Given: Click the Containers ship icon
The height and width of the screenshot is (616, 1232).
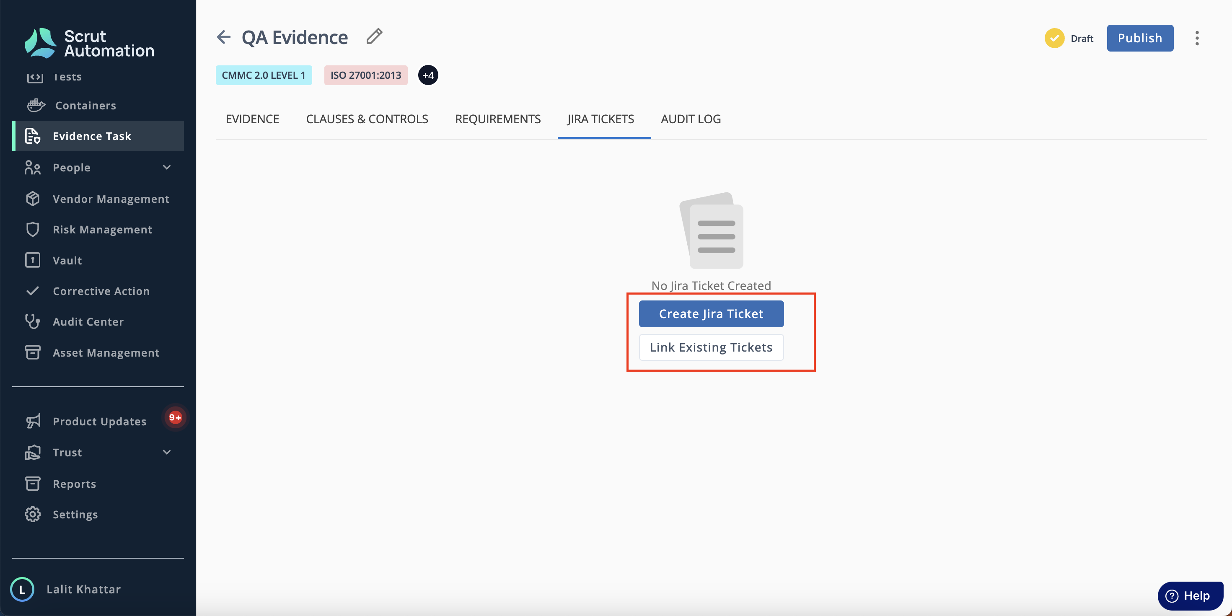Looking at the screenshot, I should pos(36,105).
